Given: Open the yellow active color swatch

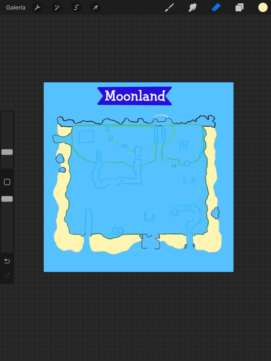Looking at the screenshot, I should click(263, 8).
